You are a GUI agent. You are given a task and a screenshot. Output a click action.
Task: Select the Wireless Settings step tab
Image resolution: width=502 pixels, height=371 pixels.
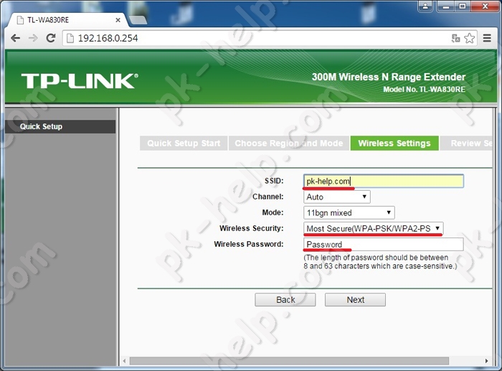click(x=394, y=144)
